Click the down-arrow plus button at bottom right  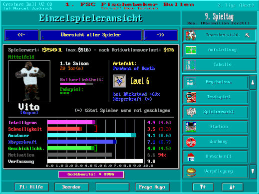(x=203, y=187)
